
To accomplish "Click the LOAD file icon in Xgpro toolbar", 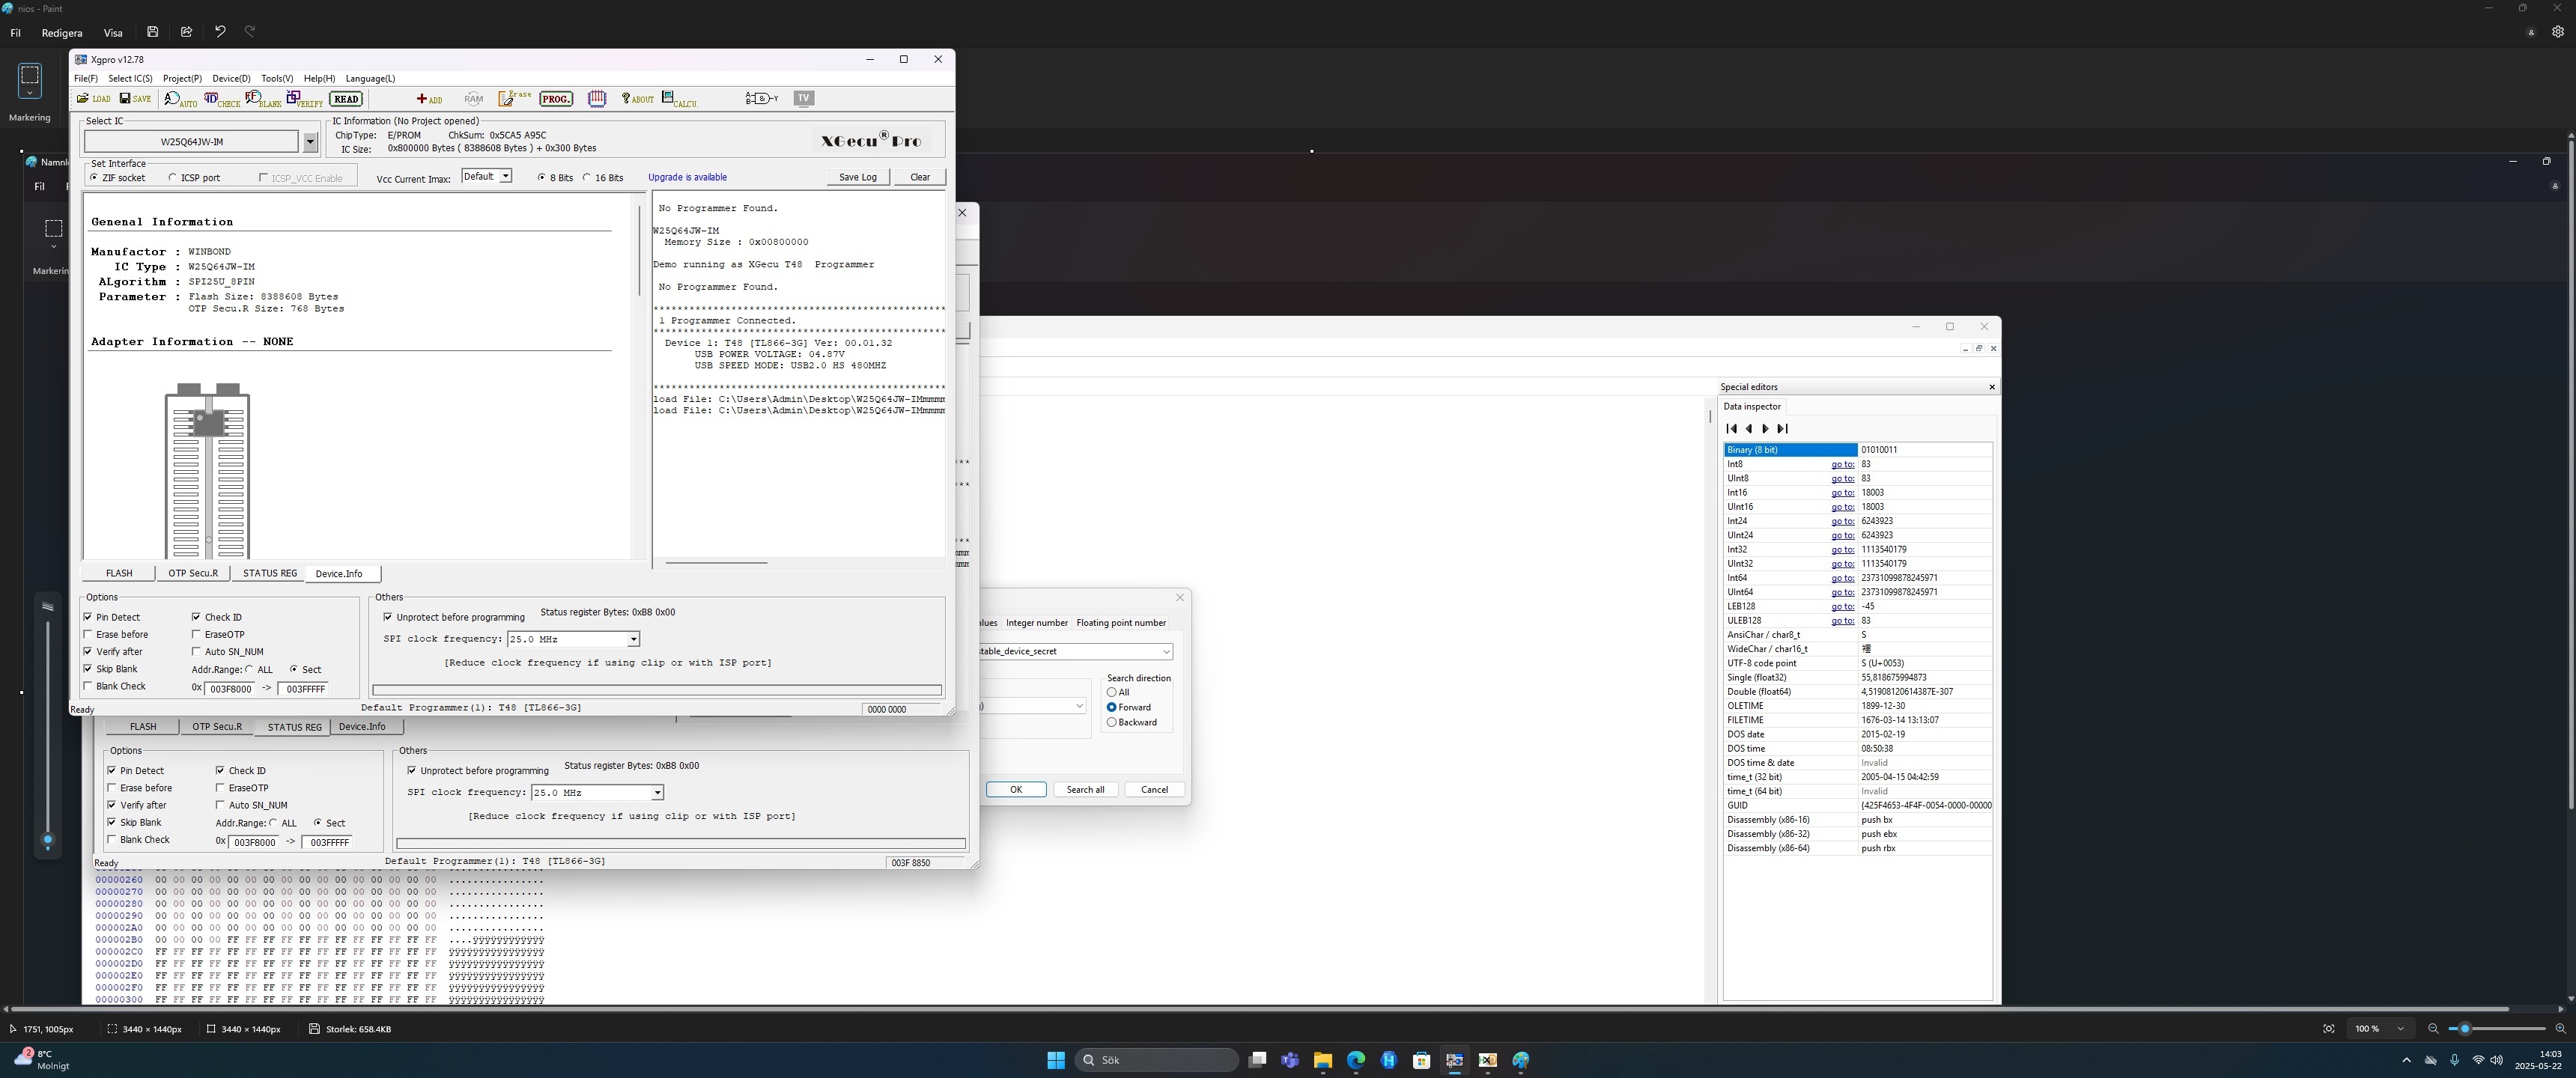I will (x=94, y=98).
